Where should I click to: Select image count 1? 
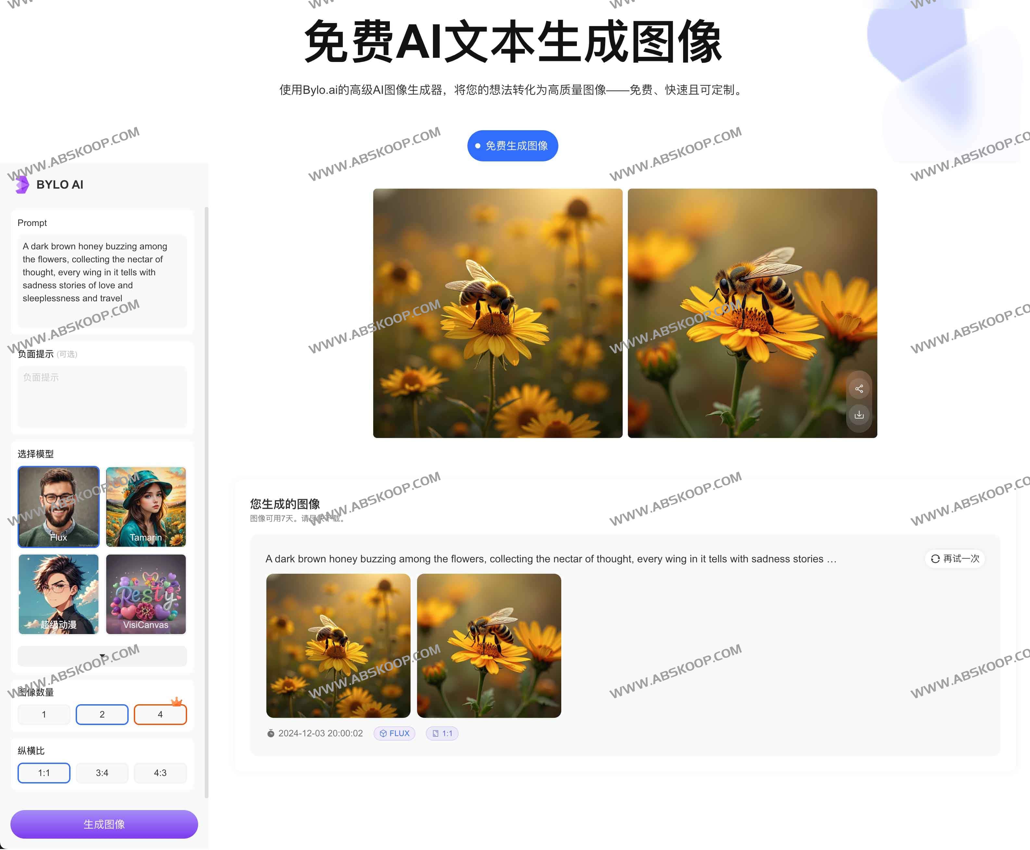tap(44, 714)
